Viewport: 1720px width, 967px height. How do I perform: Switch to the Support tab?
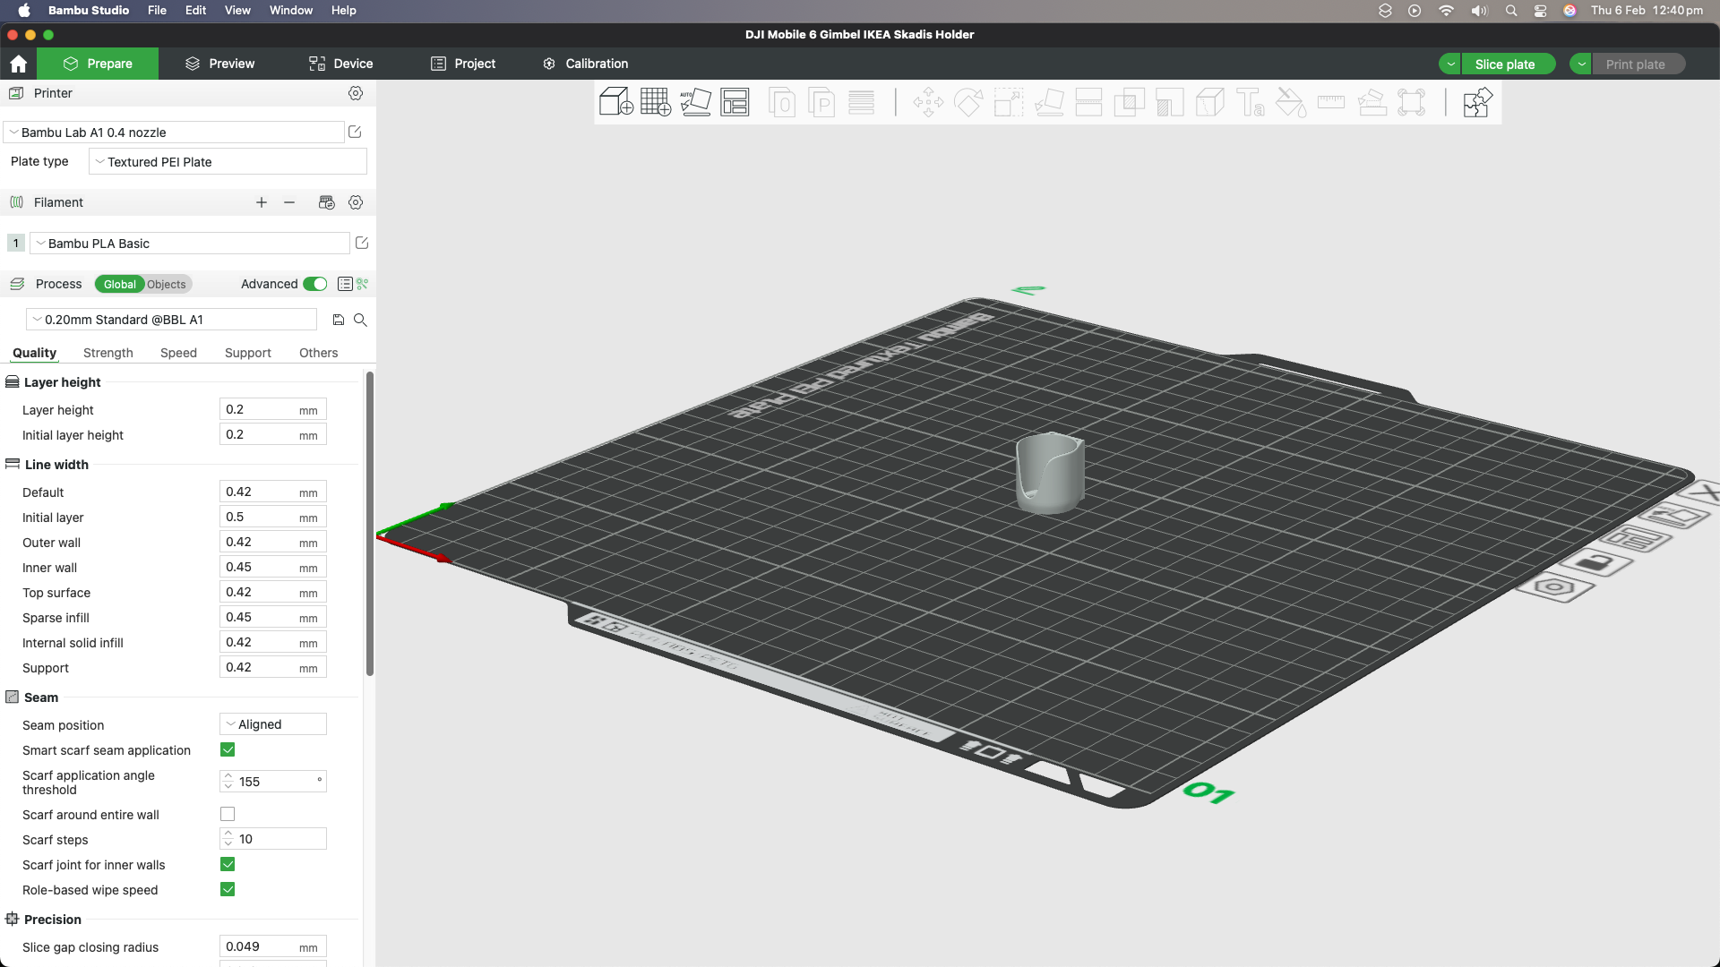(248, 353)
